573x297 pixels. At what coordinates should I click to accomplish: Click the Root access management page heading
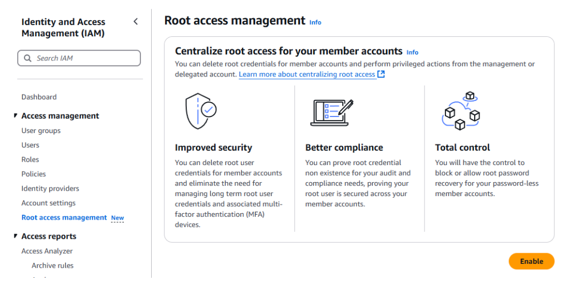pyautogui.click(x=235, y=20)
